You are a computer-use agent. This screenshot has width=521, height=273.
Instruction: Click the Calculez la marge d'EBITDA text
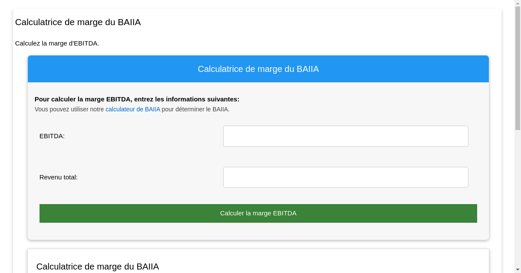(57, 43)
